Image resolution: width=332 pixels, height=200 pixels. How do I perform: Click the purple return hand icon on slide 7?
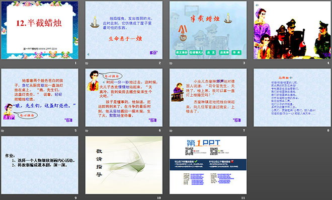point(237,120)
